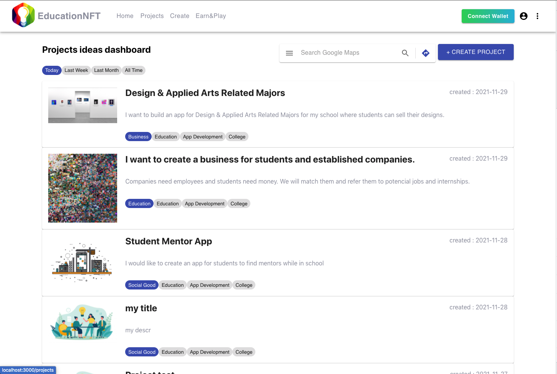
Task: Show All Time projects
Action: 134,70
